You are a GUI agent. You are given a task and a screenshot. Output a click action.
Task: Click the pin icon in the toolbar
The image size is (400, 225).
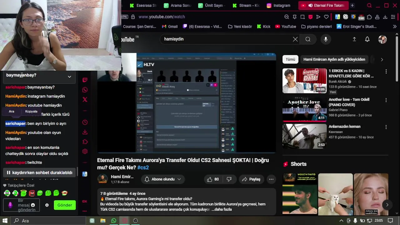point(294,17)
